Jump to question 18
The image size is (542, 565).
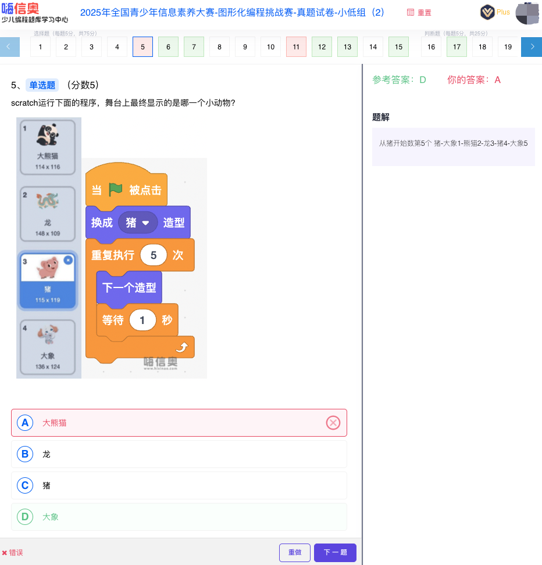[x=483, y=47]
